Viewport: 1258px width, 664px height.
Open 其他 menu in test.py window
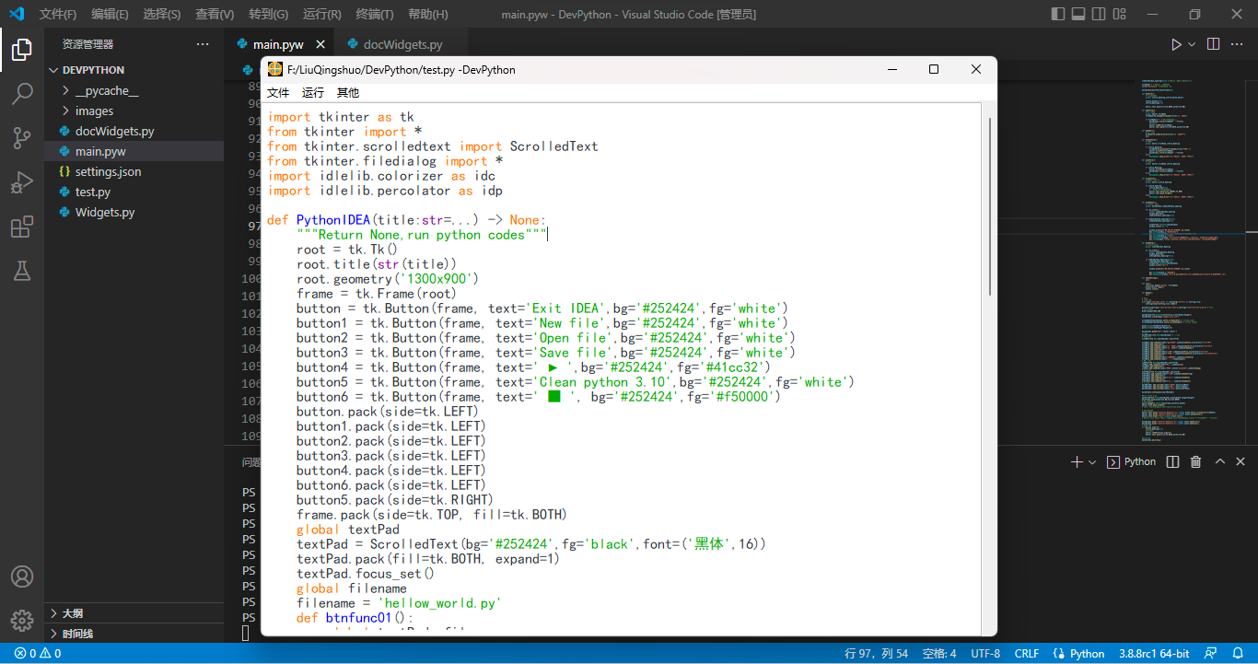point(348,93)
